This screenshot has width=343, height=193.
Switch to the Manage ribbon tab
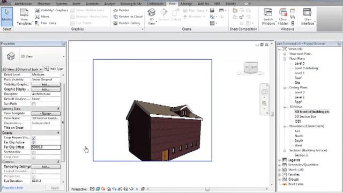[x=187, y=4]
